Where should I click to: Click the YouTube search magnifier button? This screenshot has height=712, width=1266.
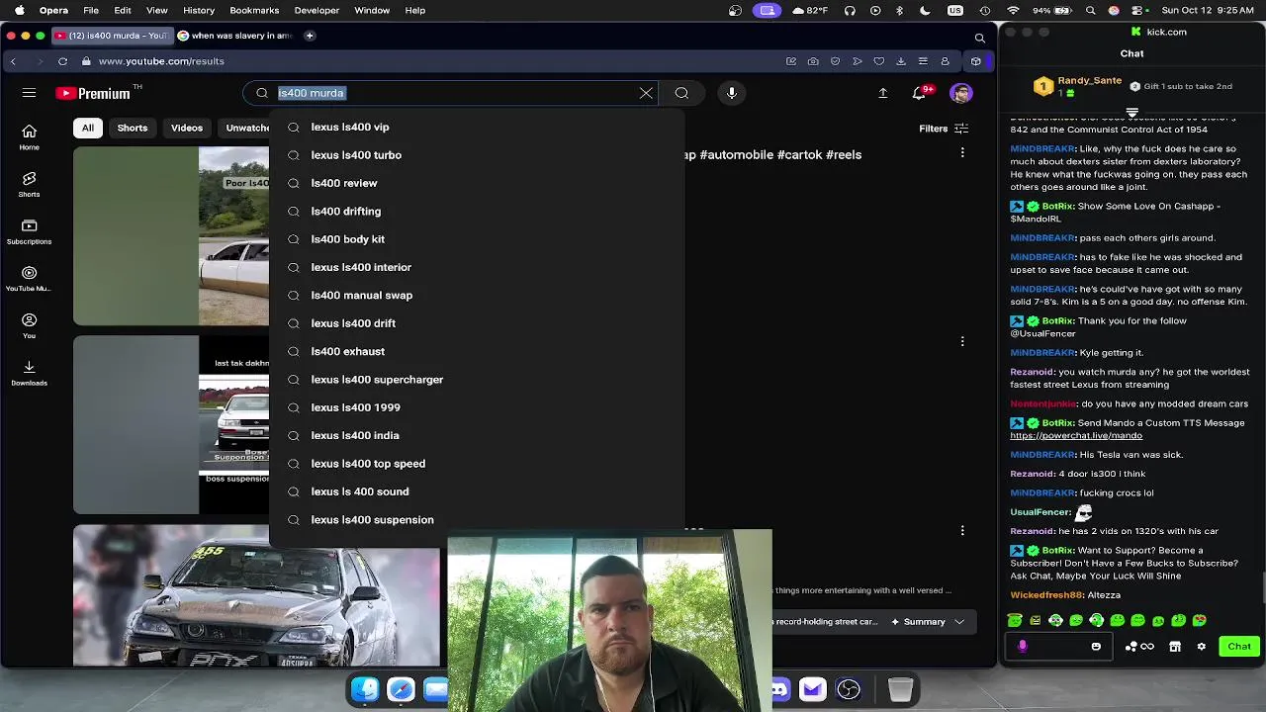pyautogui.click(x=681, y=93)
